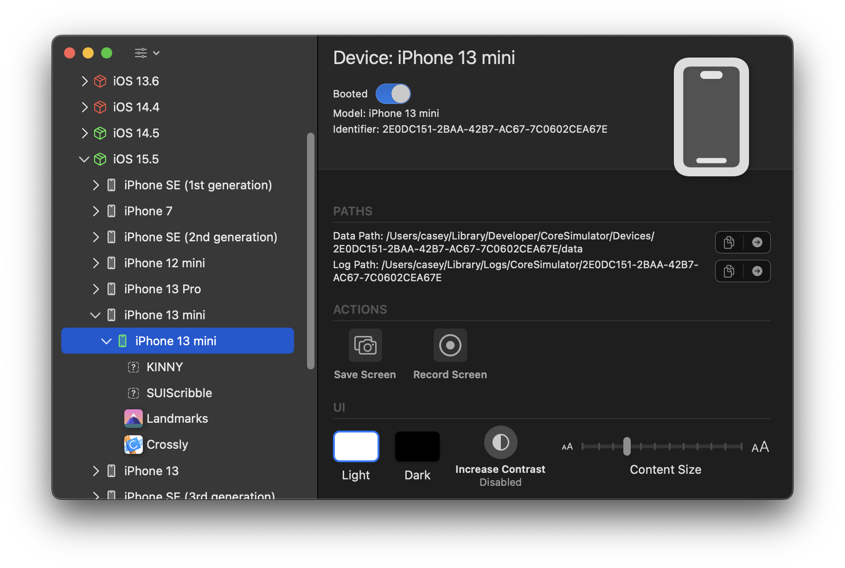
Task: Click the SUIScribble unknown app icon
Action: click(x=134, y=393)
